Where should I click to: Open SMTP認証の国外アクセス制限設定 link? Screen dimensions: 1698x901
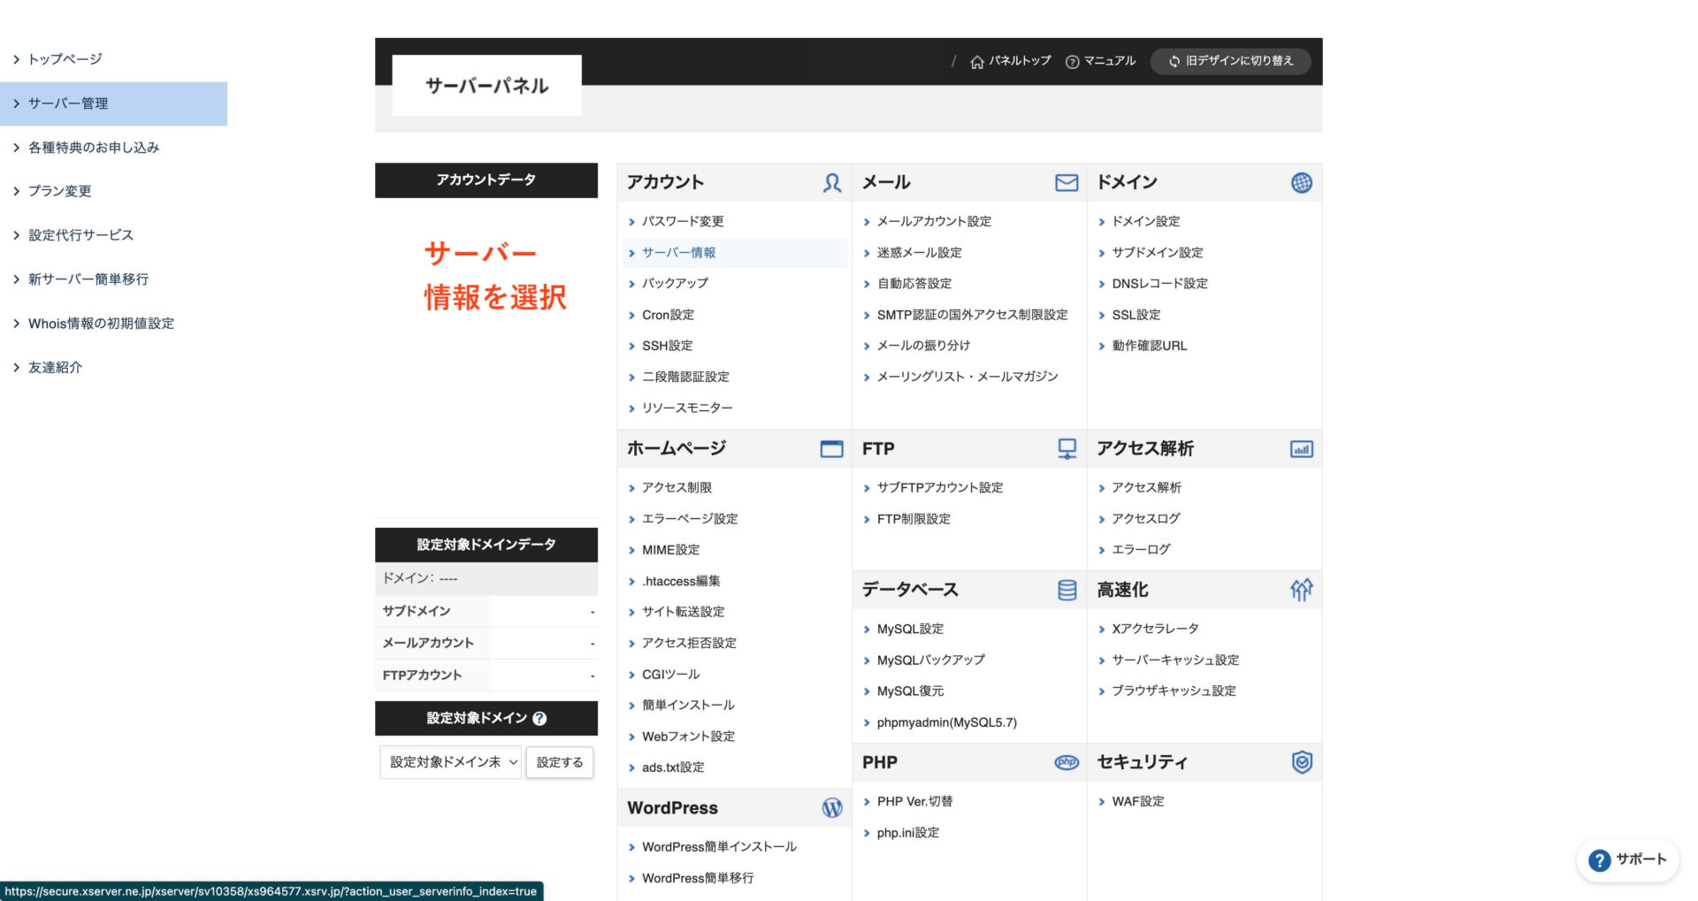[x=972, y=315]
